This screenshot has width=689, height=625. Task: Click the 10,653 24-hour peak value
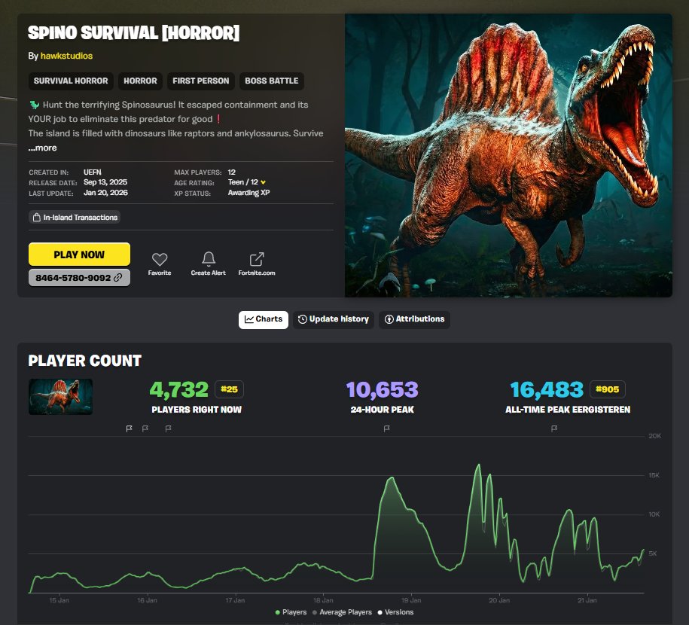(x=383, y=389)
